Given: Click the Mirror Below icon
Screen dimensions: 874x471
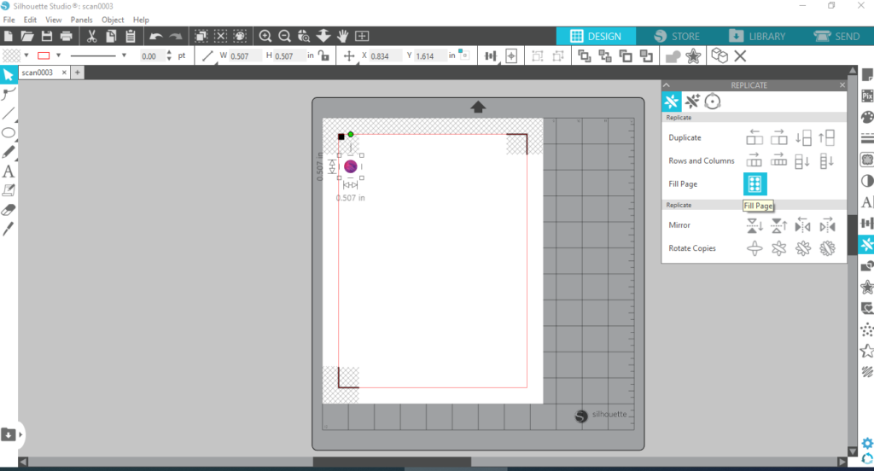Looking at the screenshot, I should pos(755,225).
